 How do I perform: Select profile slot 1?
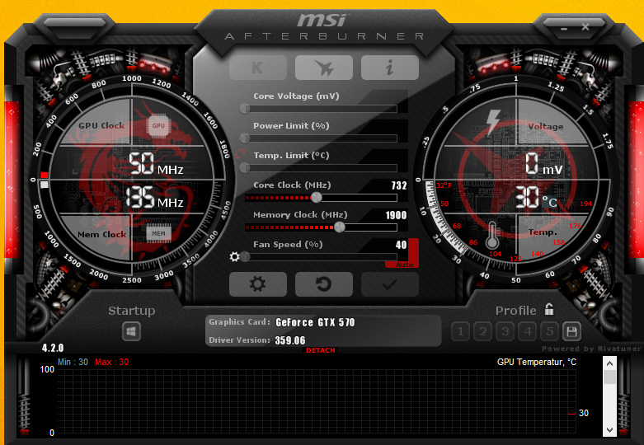461,331
